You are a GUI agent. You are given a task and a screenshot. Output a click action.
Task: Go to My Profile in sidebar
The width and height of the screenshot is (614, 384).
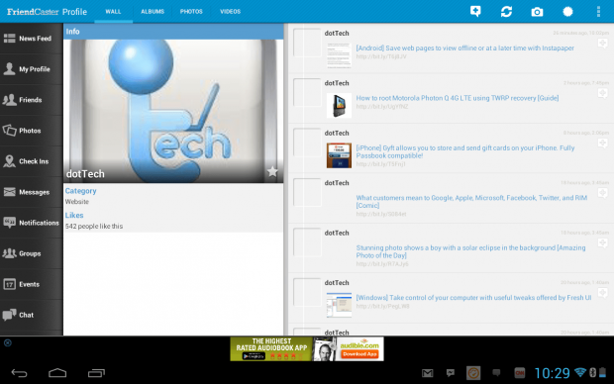tap(32, 69)
